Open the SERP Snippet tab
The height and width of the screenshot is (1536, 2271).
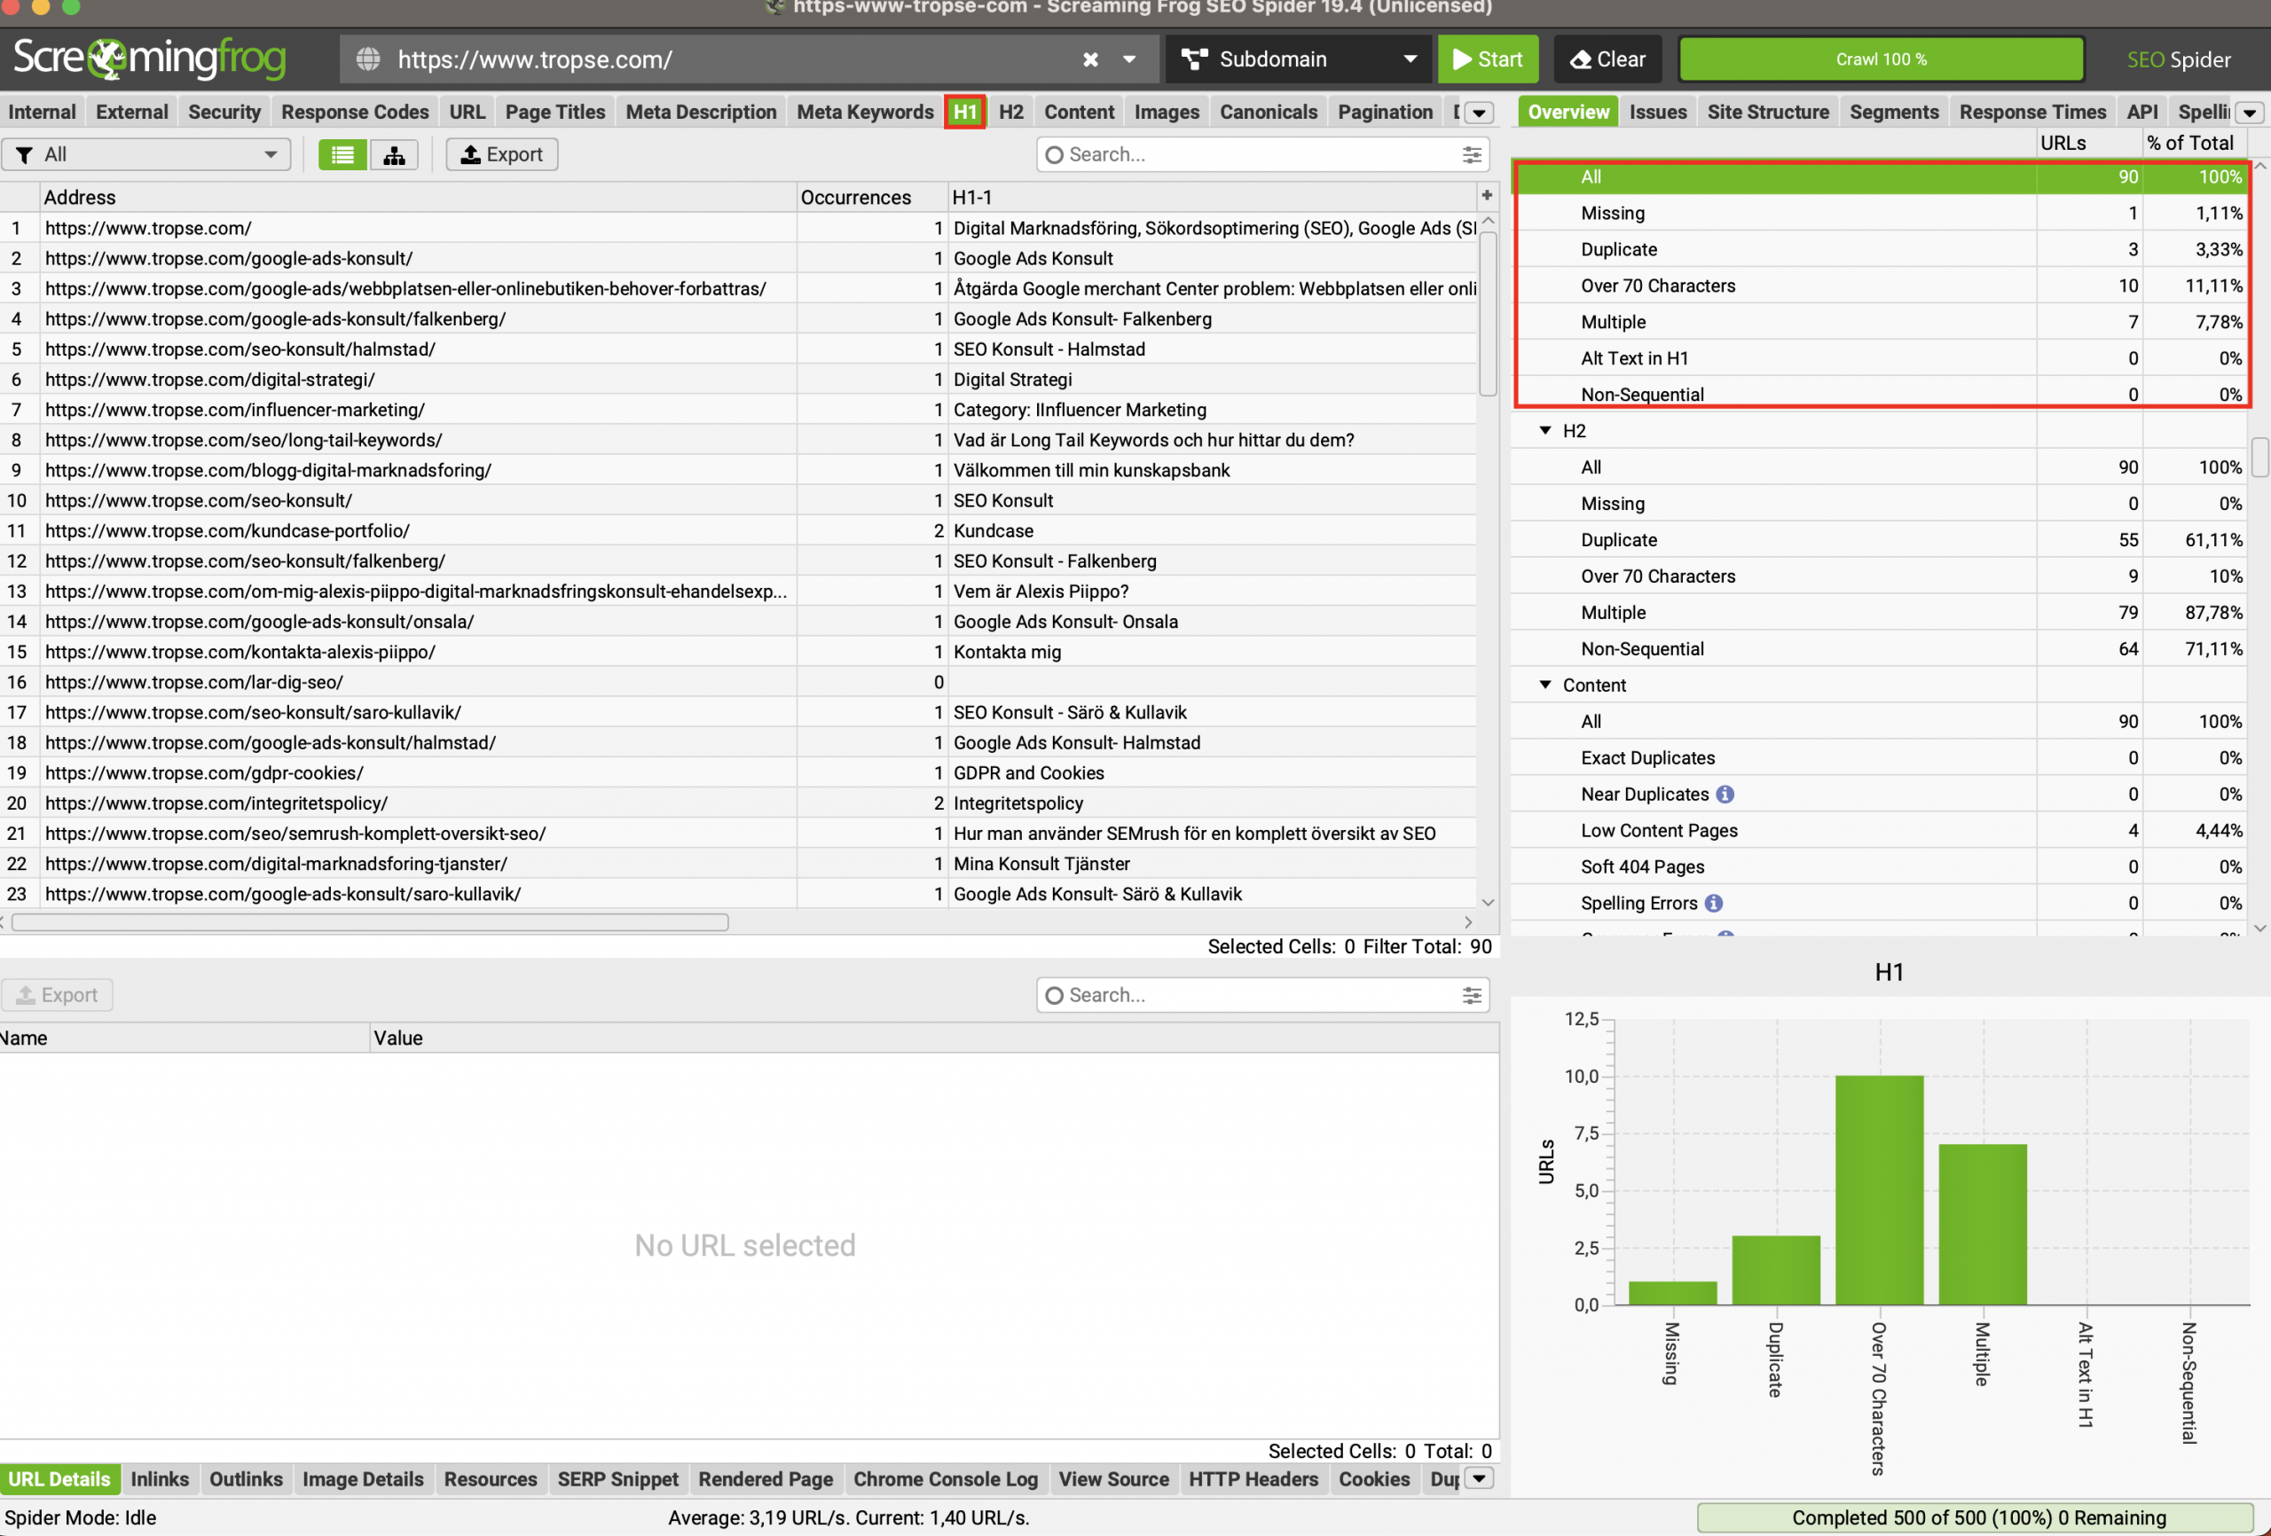coord(617,1478)
